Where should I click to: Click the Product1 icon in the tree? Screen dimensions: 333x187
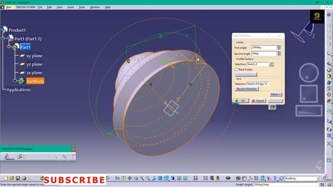(x=4, y=30)
